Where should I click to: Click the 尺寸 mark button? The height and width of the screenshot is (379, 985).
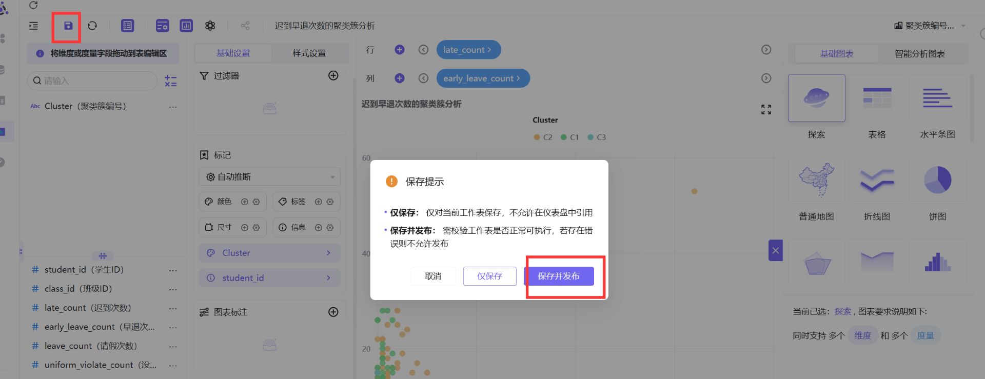pos(232,227)
